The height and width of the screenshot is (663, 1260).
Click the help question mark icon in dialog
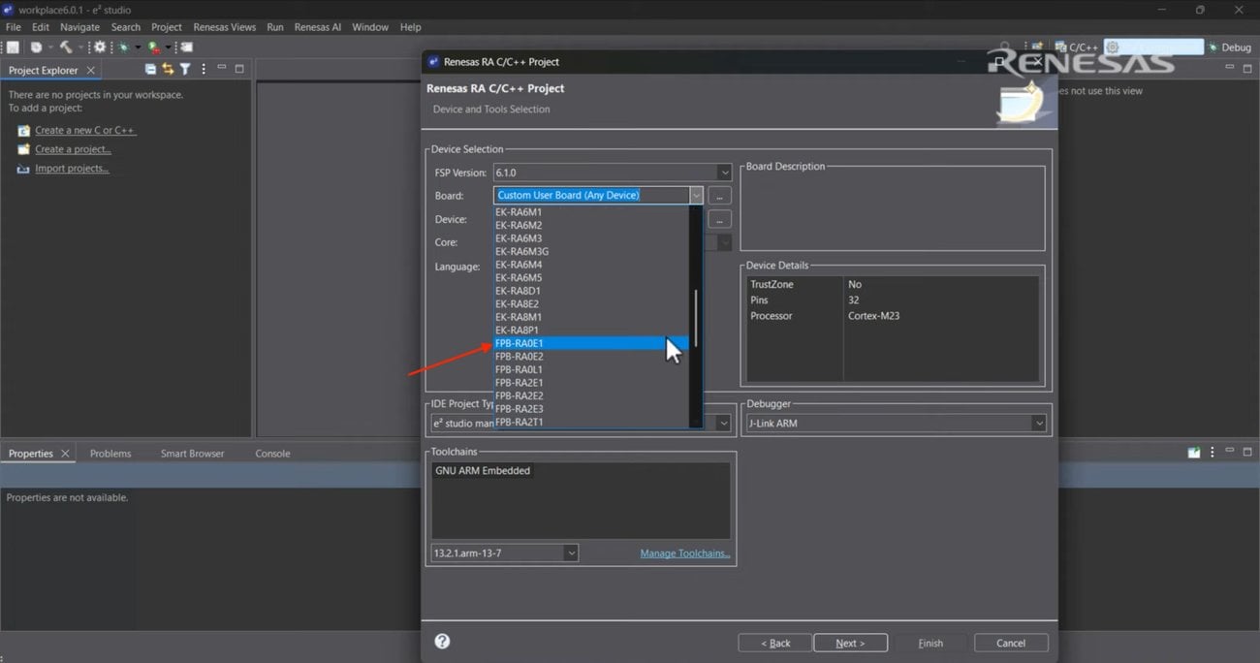442,641
